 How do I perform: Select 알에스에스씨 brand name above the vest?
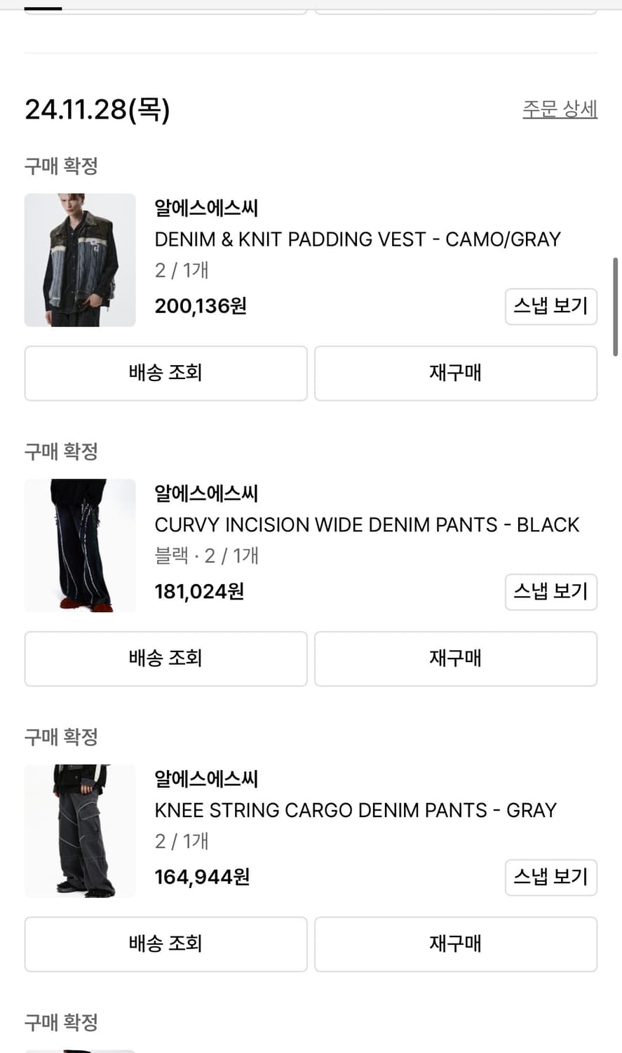206,208
